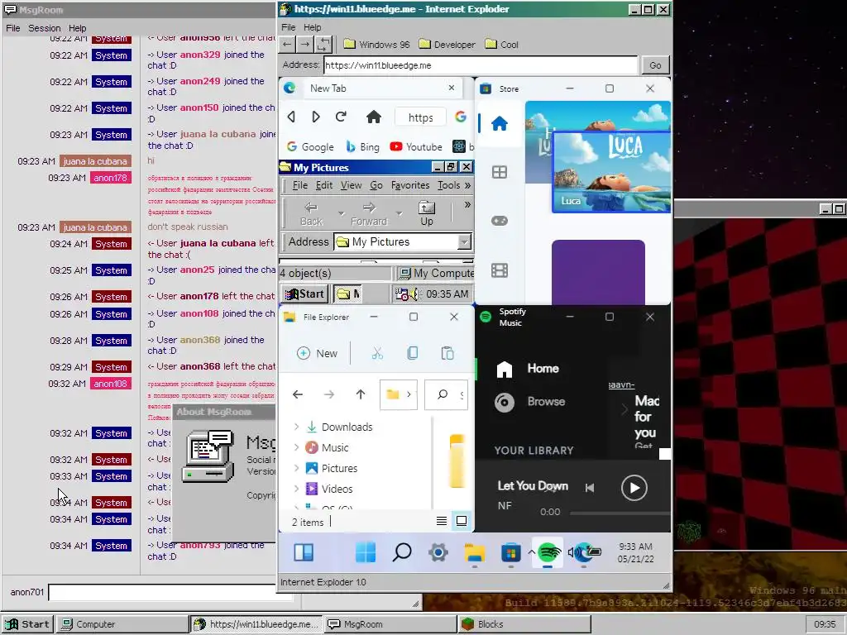The width and height of the screenshot is (847, 635).
Task: Open the Session menu in MsgRoom
Action: (x=45, y=28)
